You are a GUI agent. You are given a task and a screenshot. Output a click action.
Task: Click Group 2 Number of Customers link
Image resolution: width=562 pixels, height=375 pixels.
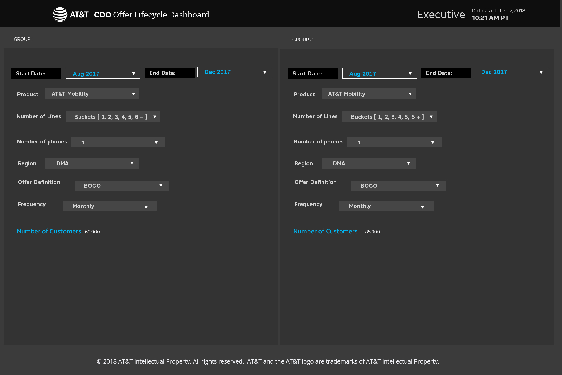[325, 231]
